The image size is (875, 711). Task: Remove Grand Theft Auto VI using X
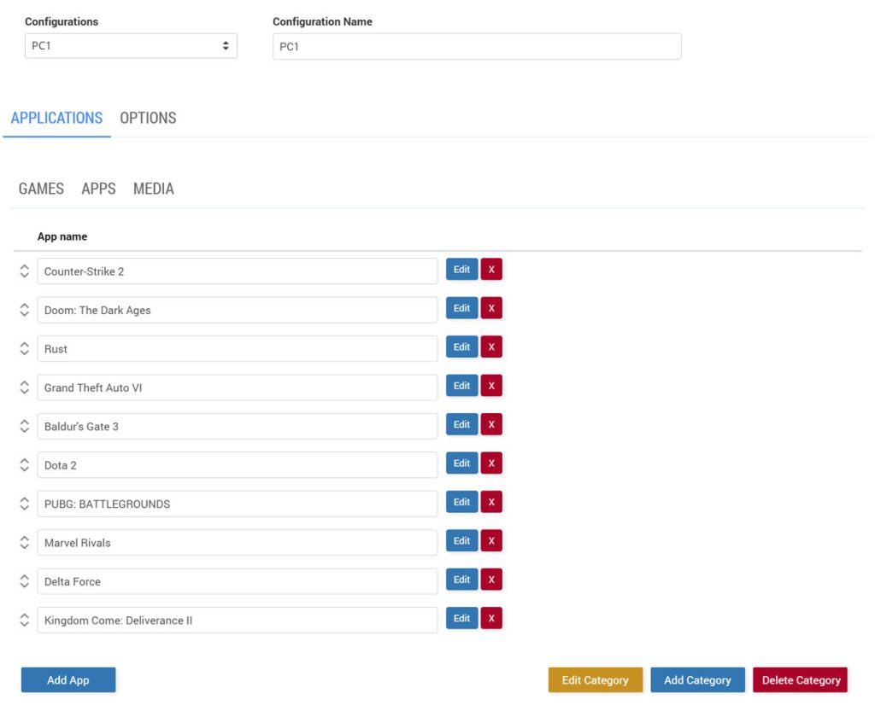click(490, 386)
